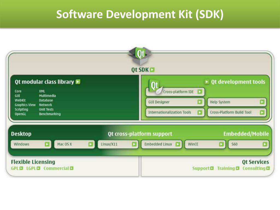The width and height of the screenshot is (280, 210).
Task: Click the Qt cross-platform support heading
Action: pos(140,134)
